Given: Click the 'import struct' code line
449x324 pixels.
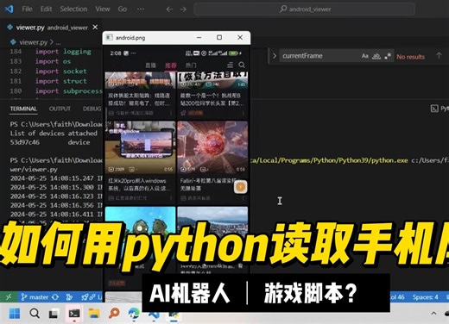Looking at the screenshot, I should 60,81.
